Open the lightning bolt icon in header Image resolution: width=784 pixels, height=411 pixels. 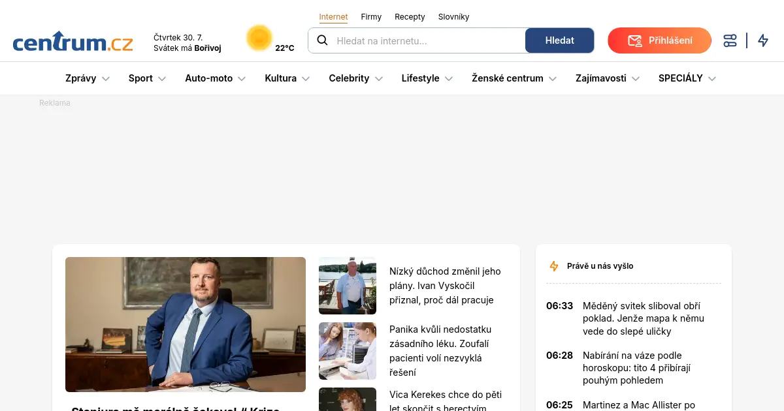763,40
